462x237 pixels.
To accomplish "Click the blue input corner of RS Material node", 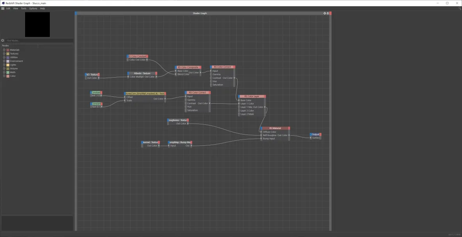I will [261, 128].
